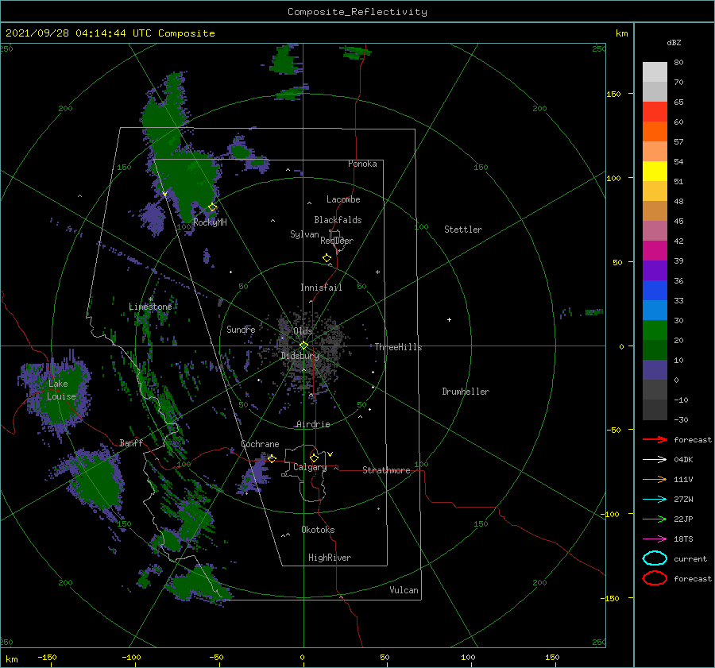Click the Cochrane city label
The width and height of the screenshot is (715, 668).
pyautogui.click(x=260, y=444)
